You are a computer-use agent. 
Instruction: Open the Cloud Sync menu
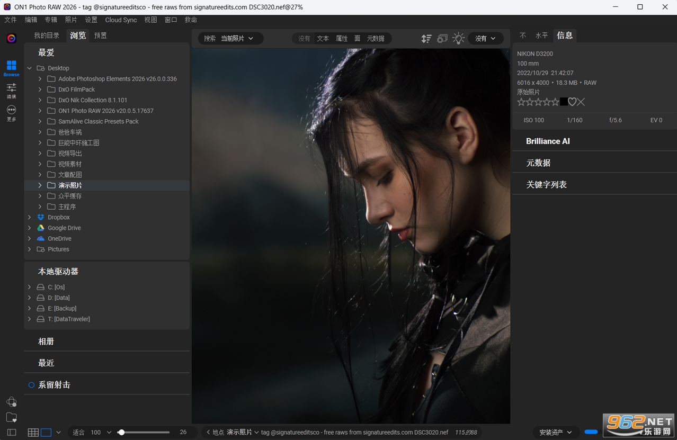(121, 20)
